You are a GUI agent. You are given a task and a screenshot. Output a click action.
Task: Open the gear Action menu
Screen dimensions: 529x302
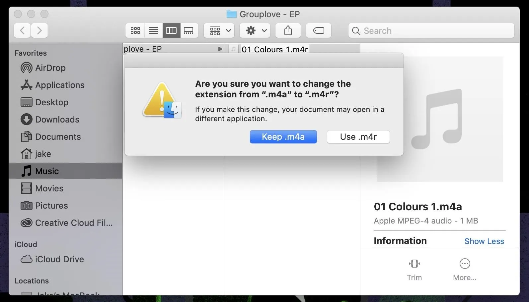pyautogui.click(x=255, y=30)
